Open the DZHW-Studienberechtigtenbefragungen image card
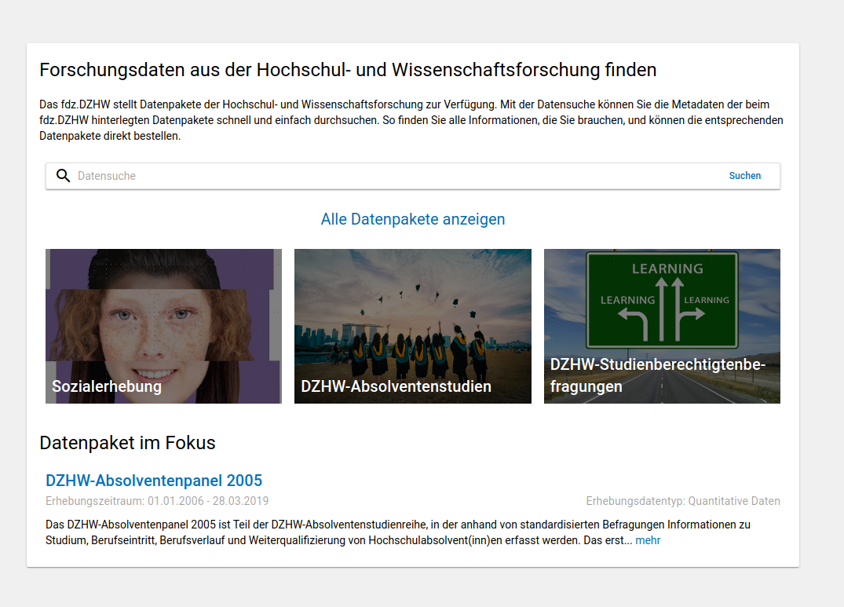 point(662,326)
